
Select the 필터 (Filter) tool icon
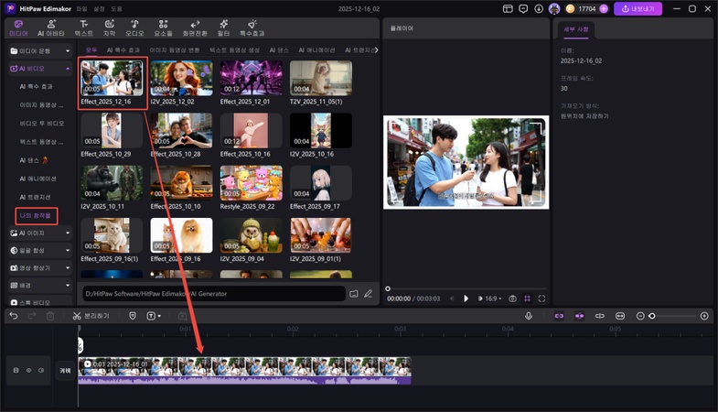(224, 27)
